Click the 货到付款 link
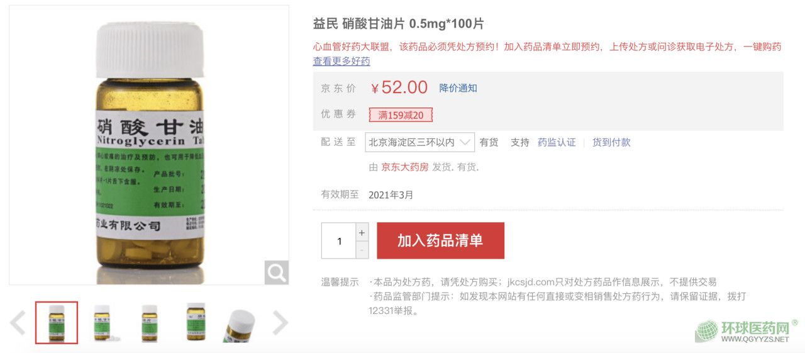This screenshot has height=353, width=805. click(611, 142)
